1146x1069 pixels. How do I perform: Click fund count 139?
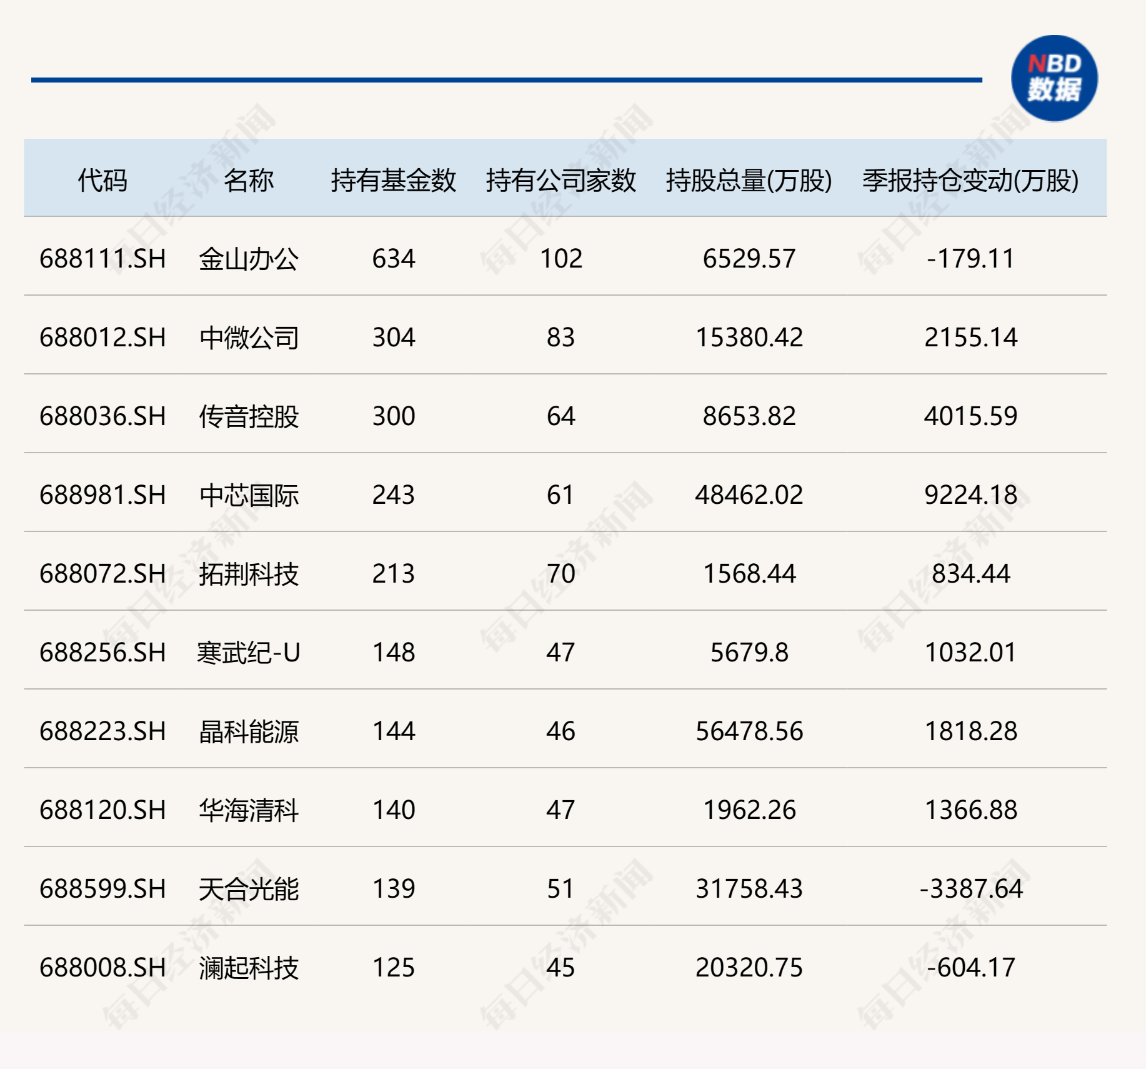click(394, 889)
